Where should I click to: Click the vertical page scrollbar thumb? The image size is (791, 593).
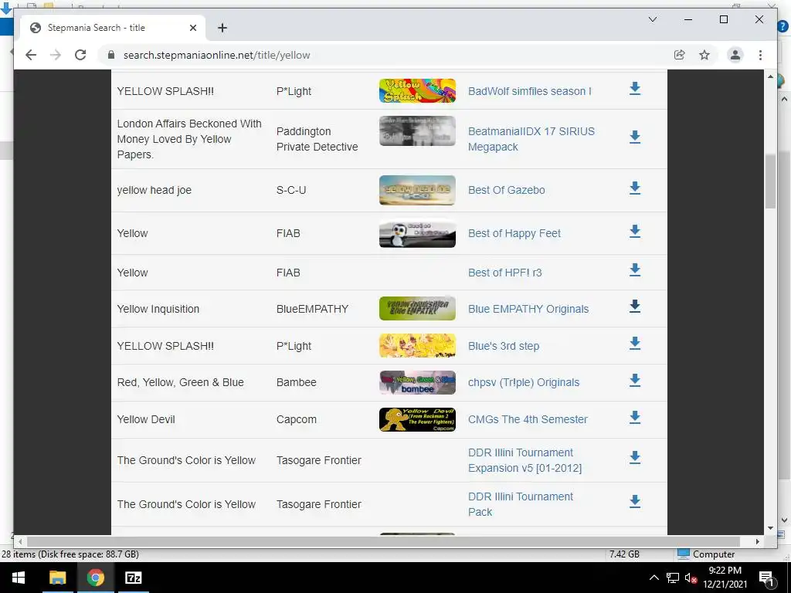click(770, 181)
